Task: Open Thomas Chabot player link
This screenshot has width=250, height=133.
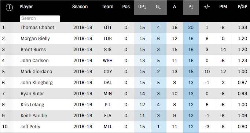Action: click(37, 28)
